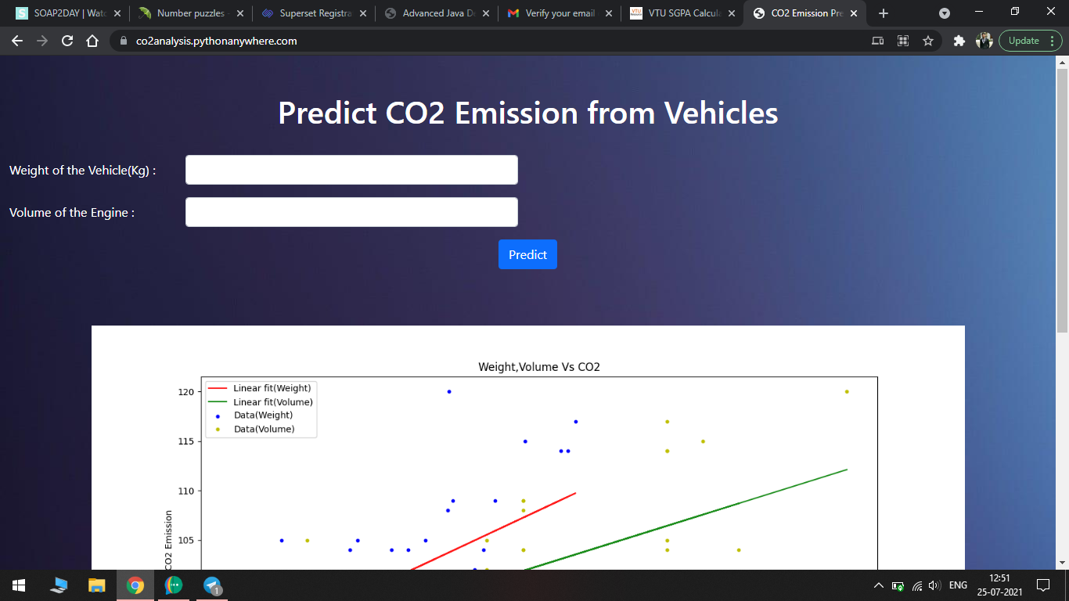Switch to the Verify your email tab
Image resolution: width=1069 pixels, height=601 pixels.
[x=560, y=13]
